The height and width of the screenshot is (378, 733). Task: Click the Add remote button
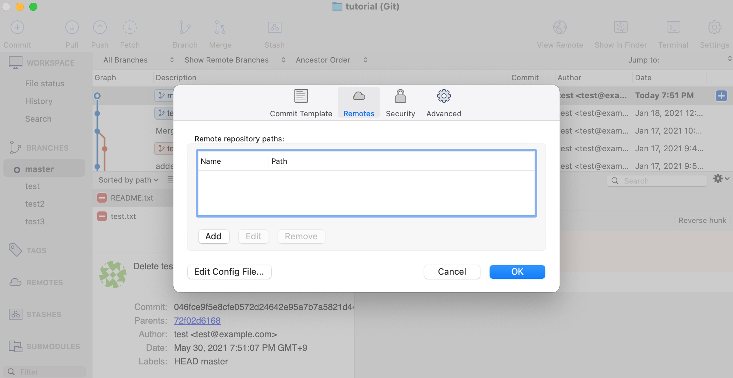(214, 237)
